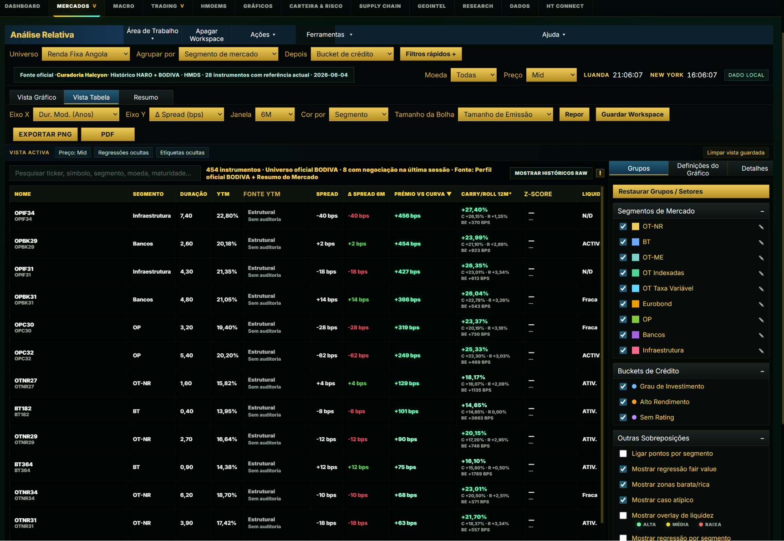784x541 pixels.
Task: Open the Ferramentas menu
Action: (x=329, y=35)
